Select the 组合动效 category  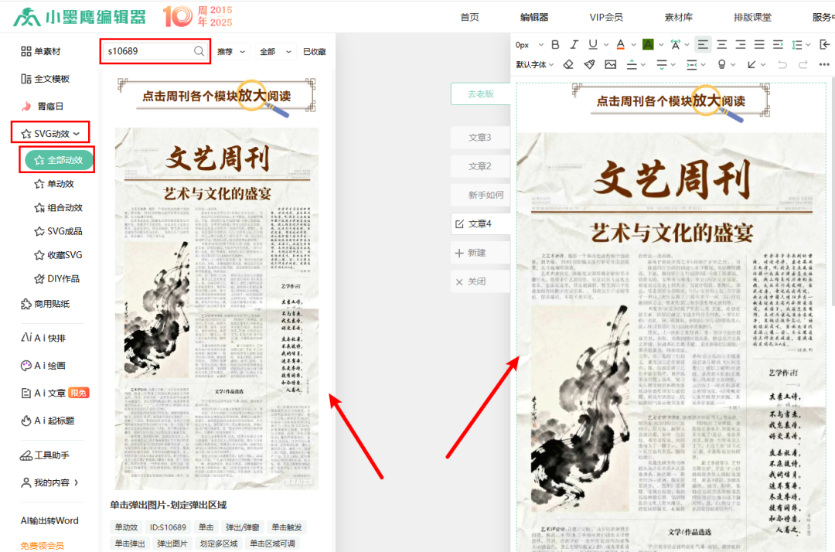coord(54,206)
